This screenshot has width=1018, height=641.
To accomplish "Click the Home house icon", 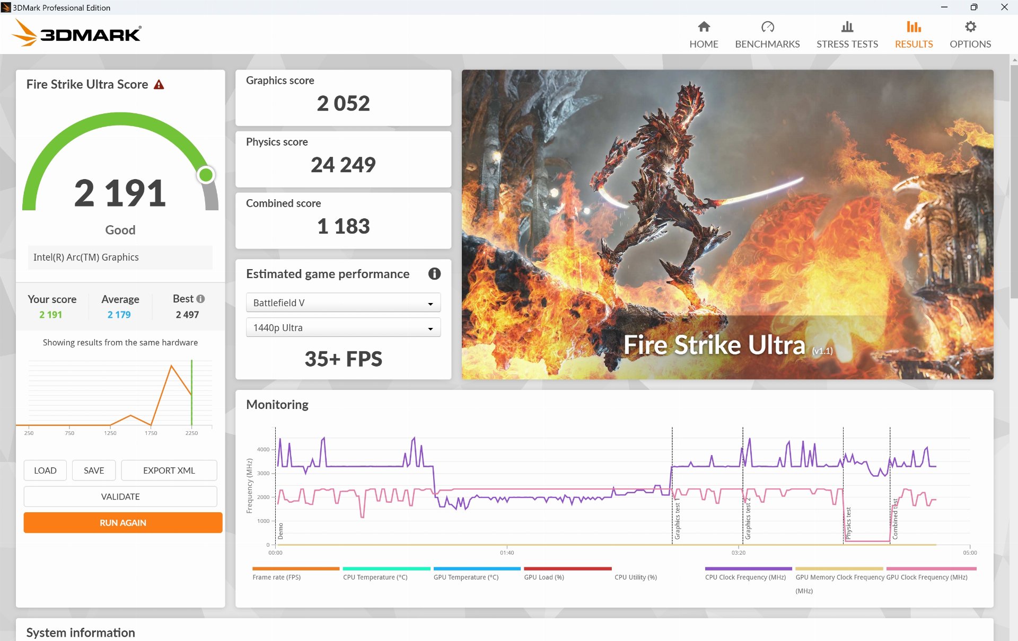I will click(x=704, y=26).
